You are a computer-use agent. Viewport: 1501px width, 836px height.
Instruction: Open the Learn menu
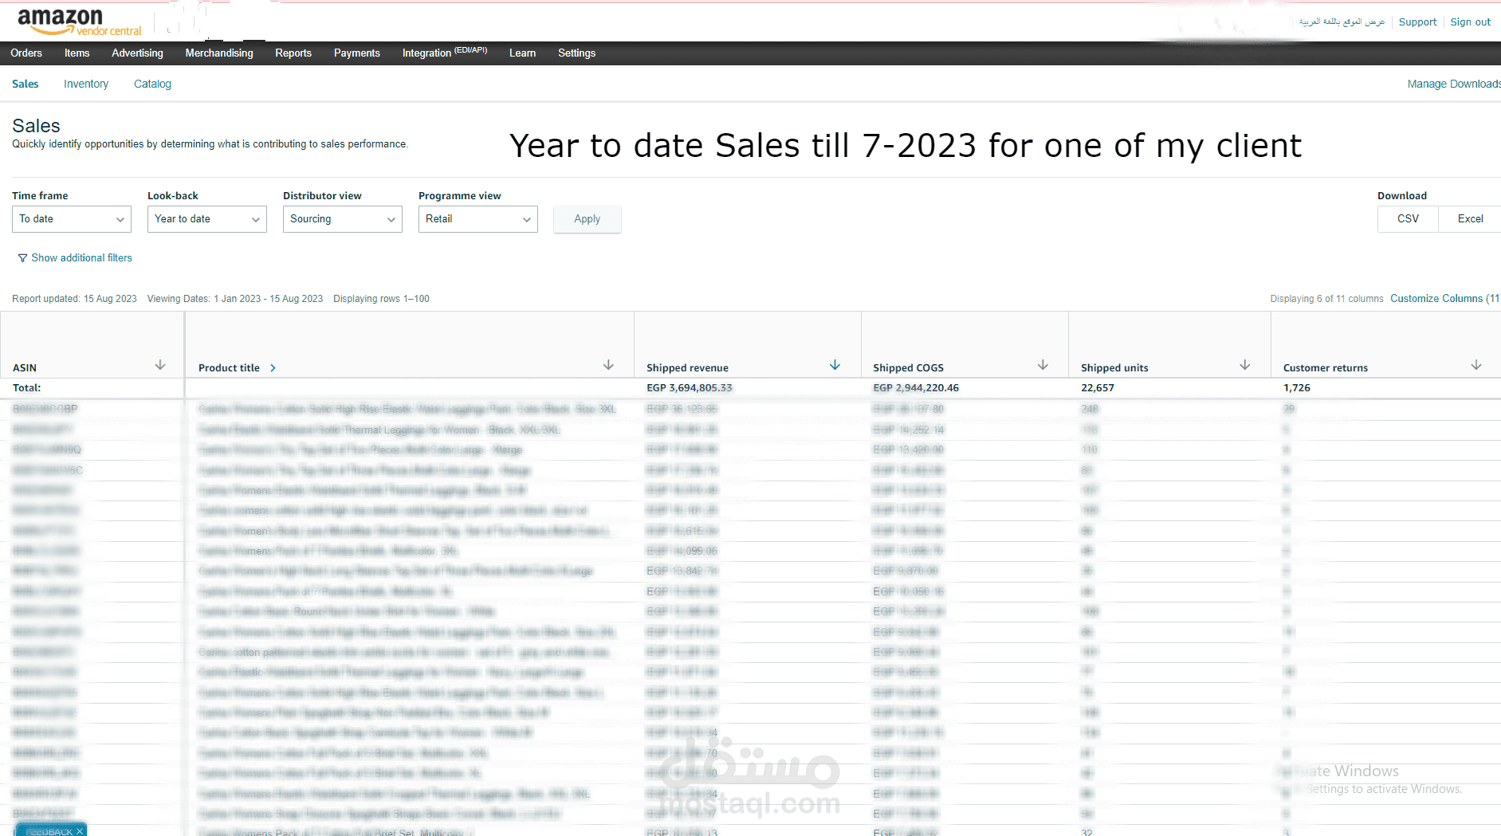click(x=523, y=53)
